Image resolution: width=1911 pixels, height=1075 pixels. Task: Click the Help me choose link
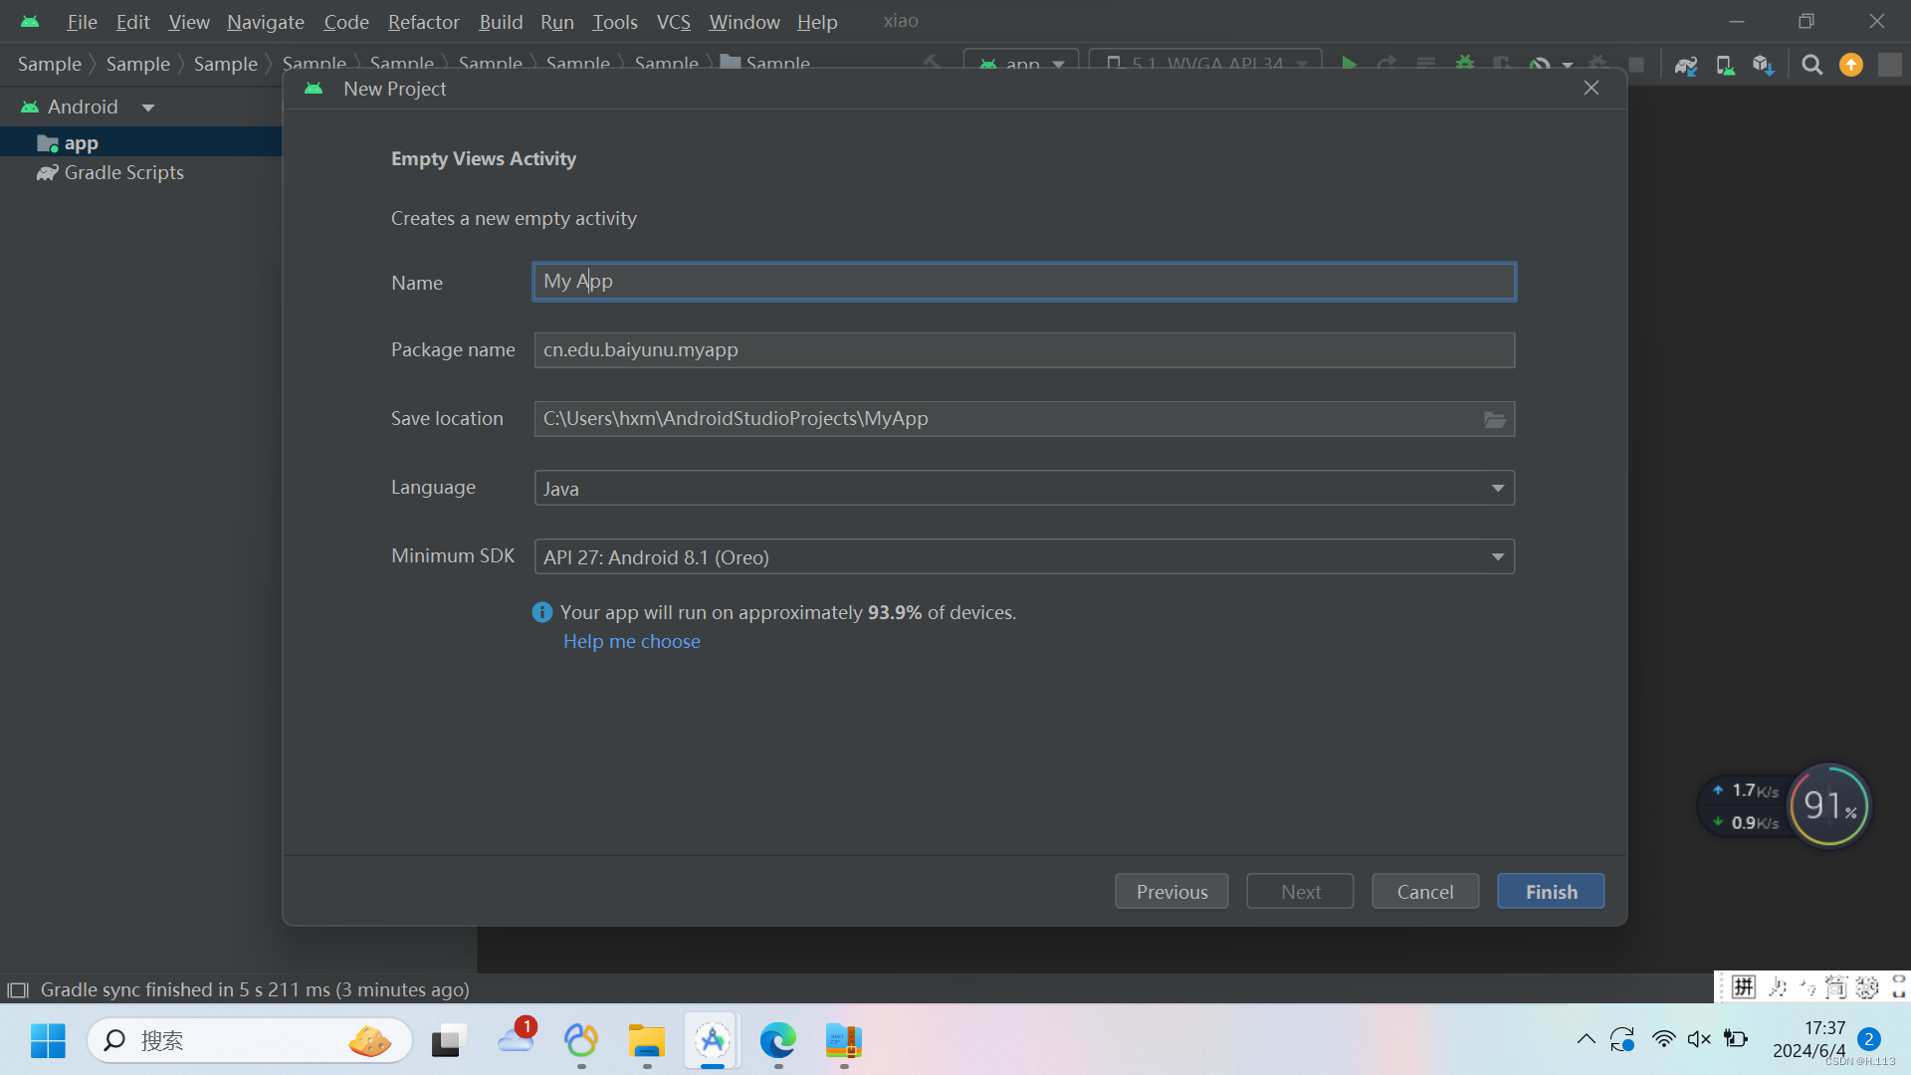point(631,642)
